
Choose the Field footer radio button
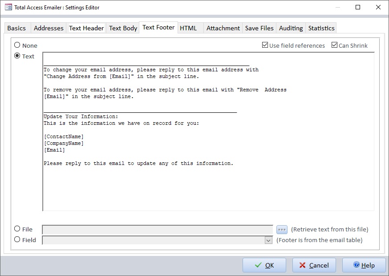coord(17,239)
